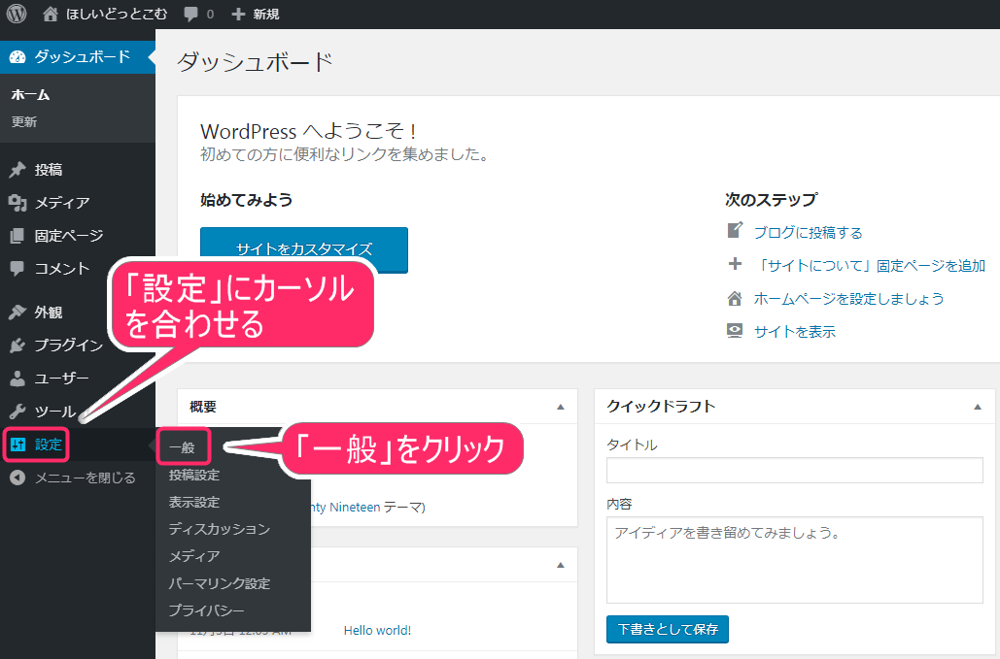Click the Media library sidebar icon
This screenshot has width=1000, height=659.
17,203
